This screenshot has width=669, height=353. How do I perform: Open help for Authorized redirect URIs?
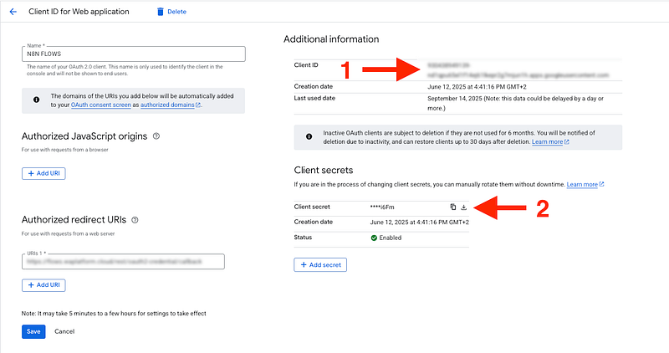pos(135,220)
